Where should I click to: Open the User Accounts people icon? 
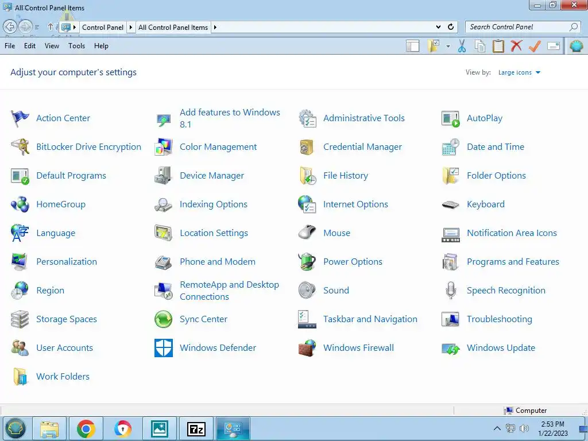[x=20, y=348]
